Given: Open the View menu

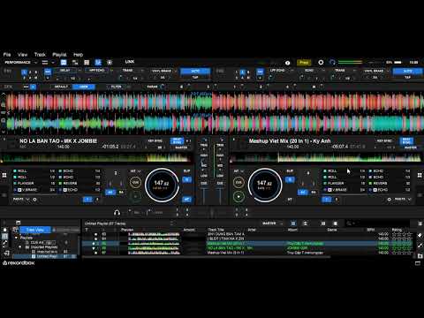Looking at the screenshot, I should coord(22,55).
